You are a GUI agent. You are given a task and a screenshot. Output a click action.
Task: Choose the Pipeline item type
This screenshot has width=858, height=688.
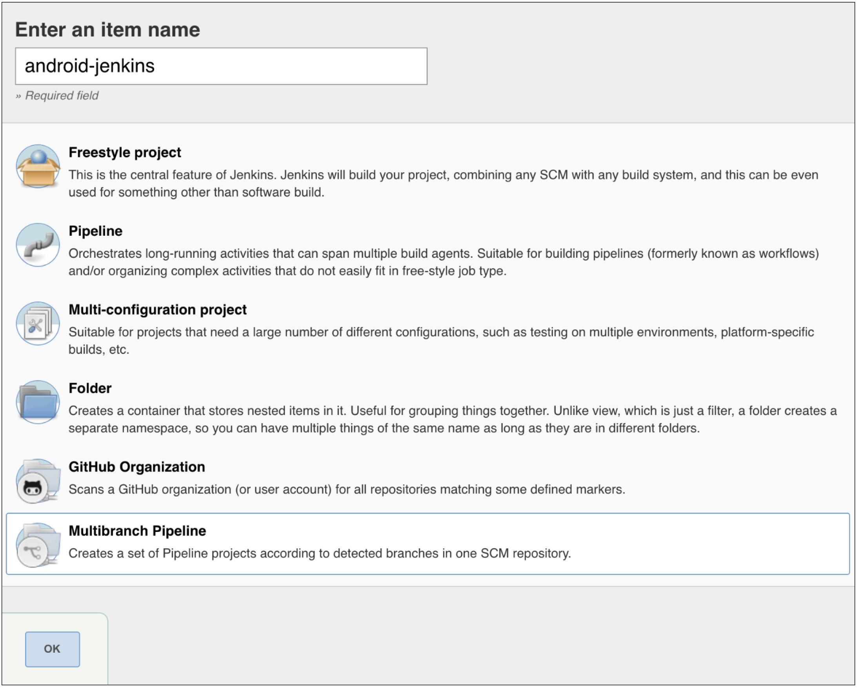(x=96, y=231)
